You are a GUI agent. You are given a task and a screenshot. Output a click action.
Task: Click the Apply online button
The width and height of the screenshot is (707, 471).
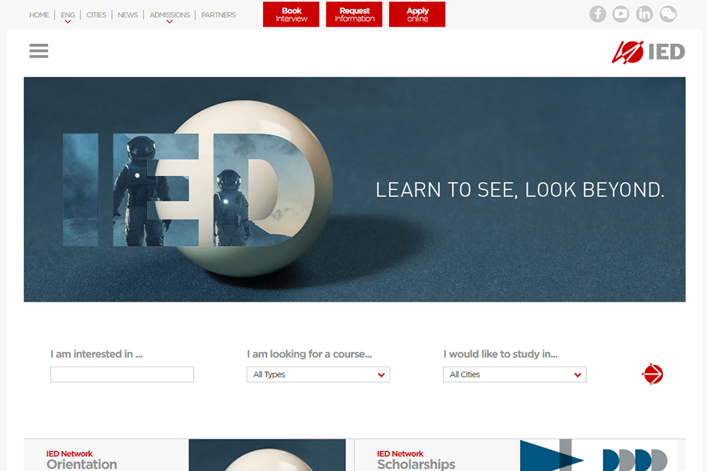click(417, 15)
